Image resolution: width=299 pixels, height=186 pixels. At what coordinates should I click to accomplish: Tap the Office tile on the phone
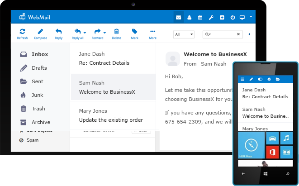click(272, 152)
